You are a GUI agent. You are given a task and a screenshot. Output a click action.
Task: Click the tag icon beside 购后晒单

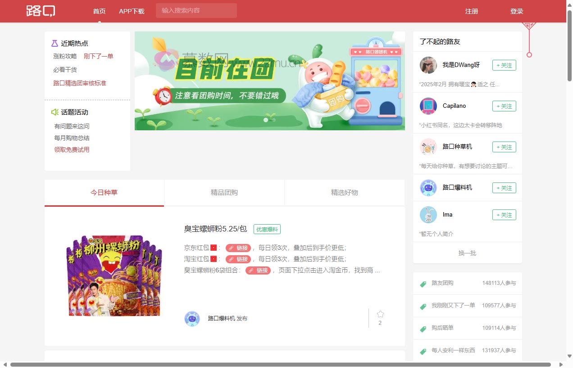(x=423, y=328)
